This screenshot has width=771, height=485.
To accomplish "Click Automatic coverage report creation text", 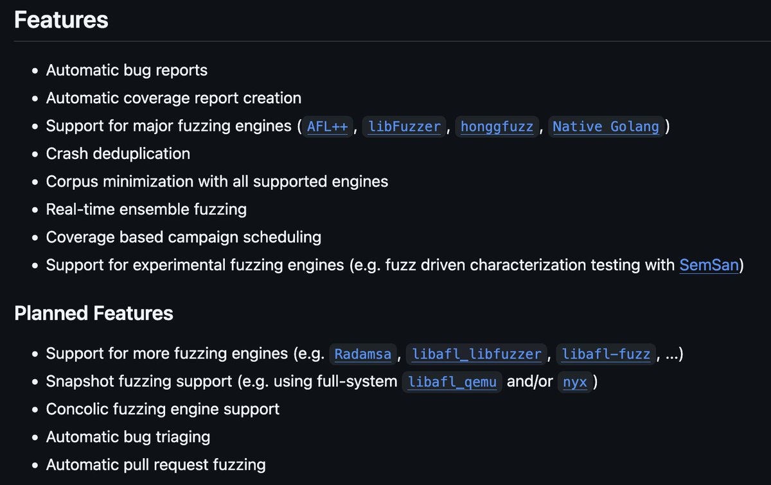I will click(x=173, y=98).
